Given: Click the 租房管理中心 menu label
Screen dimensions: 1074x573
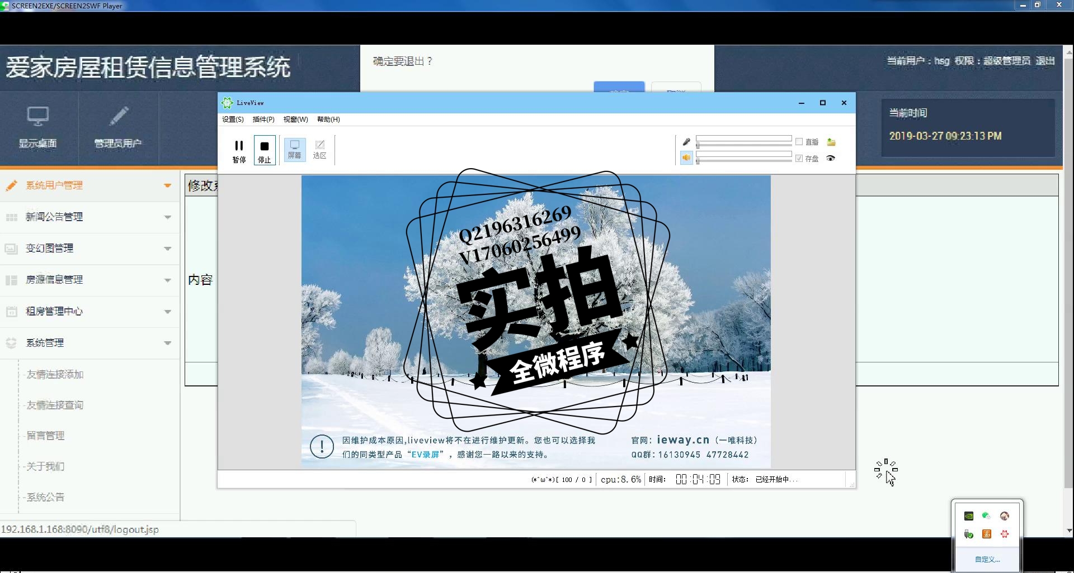Looking at the screenshot, I should tap(54, 312).
